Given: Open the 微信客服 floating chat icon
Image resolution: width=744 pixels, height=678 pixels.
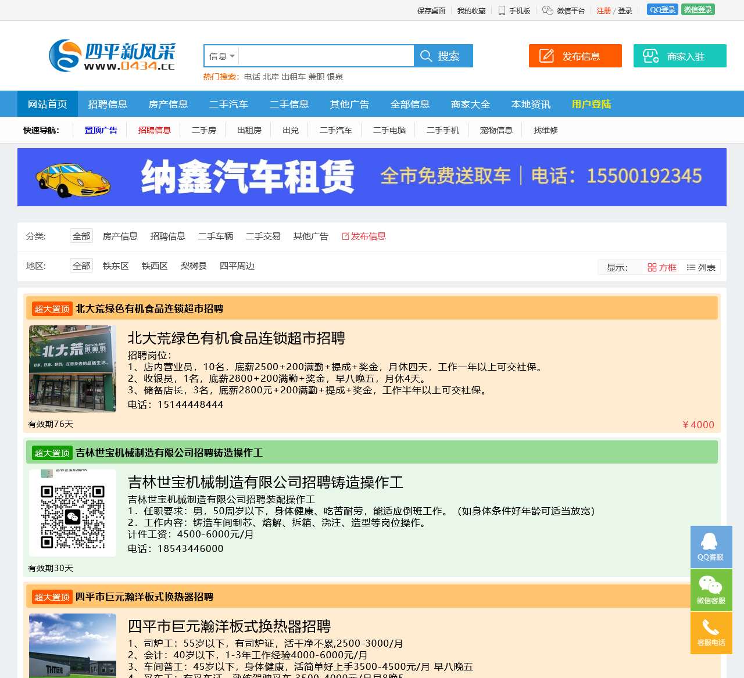Looking at the screenshot, I should point(710,584).
